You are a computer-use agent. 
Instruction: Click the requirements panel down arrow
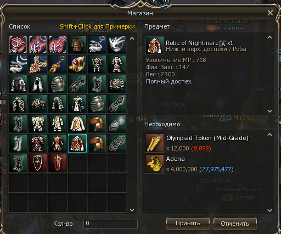click(269, 210)
